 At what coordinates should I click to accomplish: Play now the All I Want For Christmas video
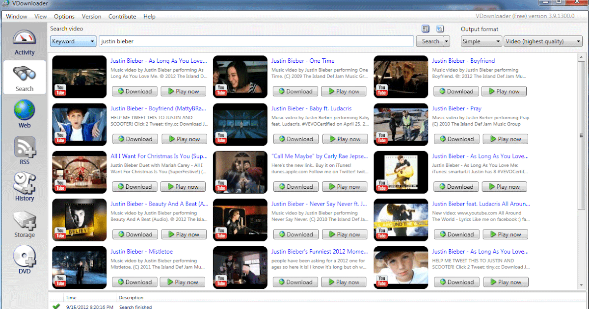183,186
